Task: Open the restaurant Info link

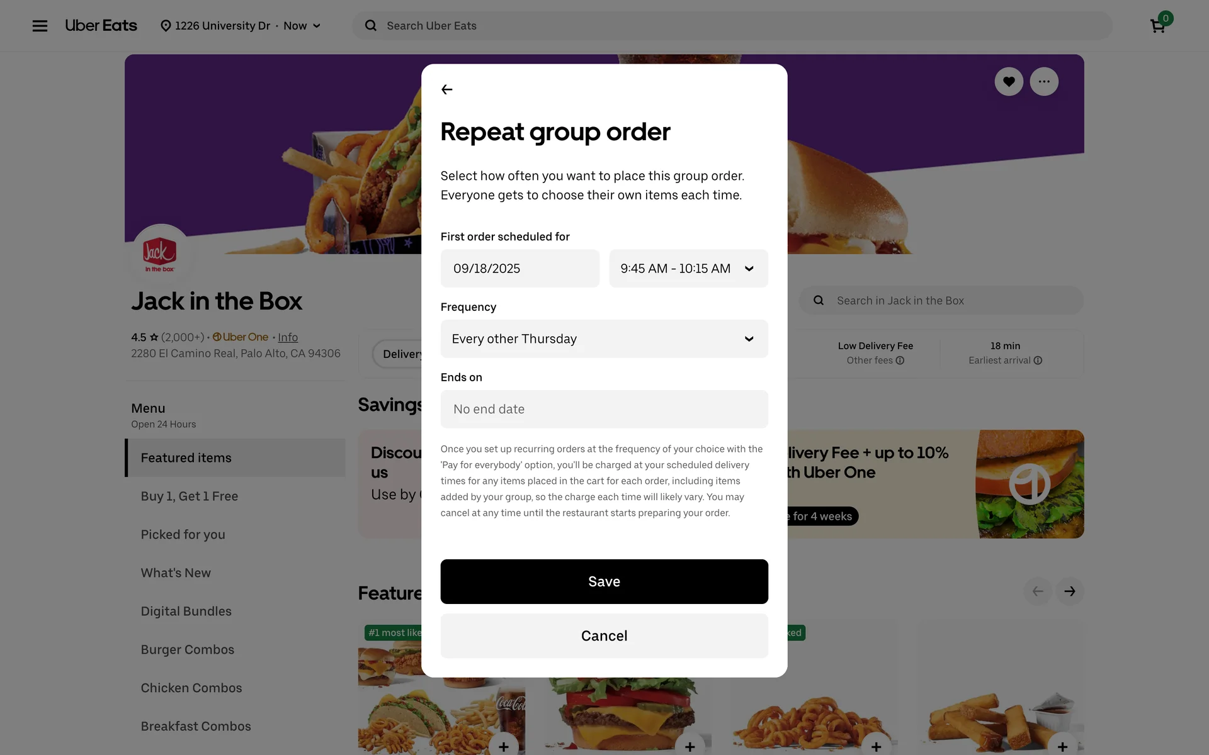Action: click(288, 337)
